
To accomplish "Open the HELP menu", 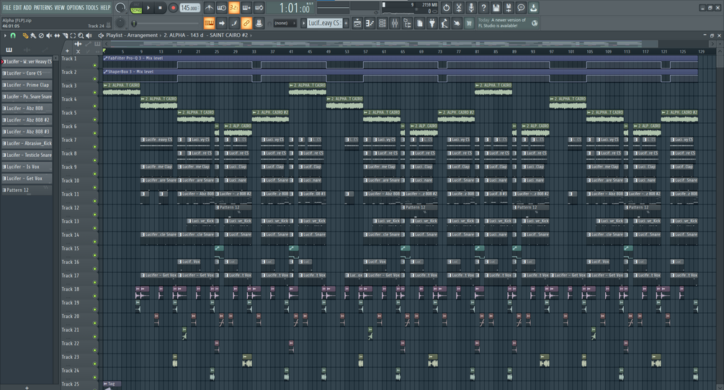I will [106, 7].
